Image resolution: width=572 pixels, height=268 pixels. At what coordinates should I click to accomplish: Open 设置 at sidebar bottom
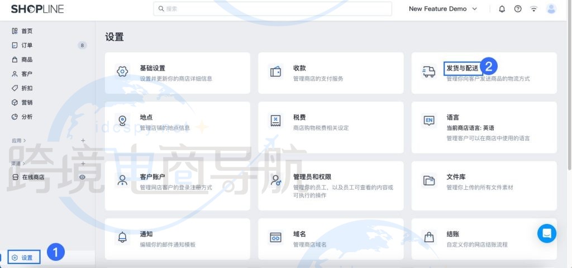24,257
